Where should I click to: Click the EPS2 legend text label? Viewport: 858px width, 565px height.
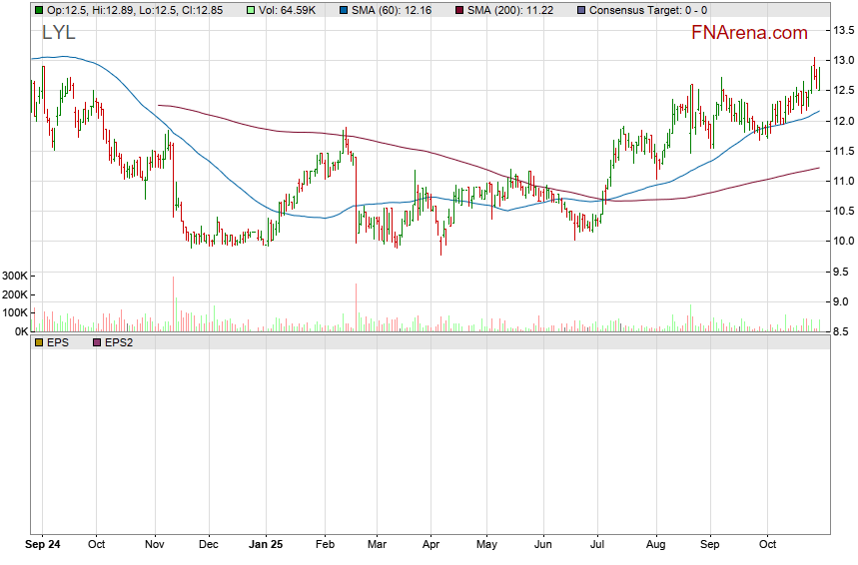coord(119,342)
